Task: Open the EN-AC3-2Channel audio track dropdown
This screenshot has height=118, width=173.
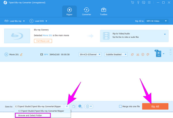Action: point(90,54)
